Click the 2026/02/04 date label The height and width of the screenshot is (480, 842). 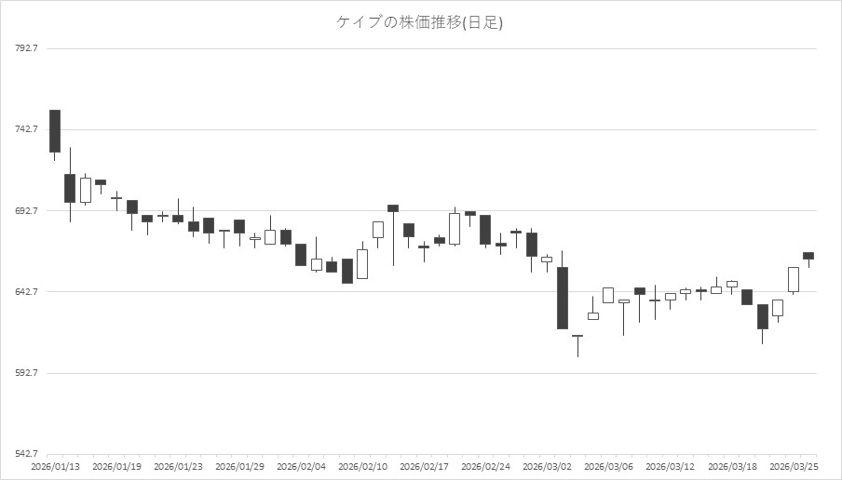(301, 465)
